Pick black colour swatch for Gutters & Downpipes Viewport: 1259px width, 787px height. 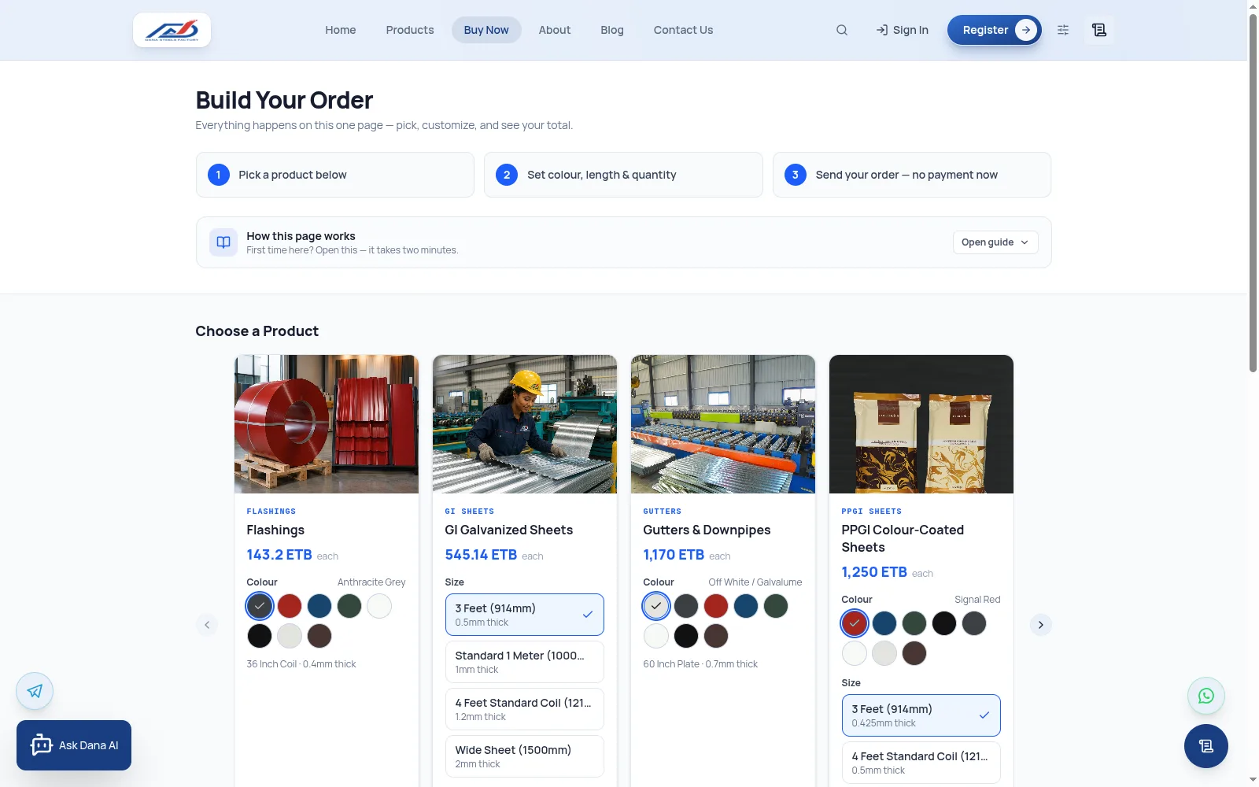pyautogui.click(x=686, y=636)
